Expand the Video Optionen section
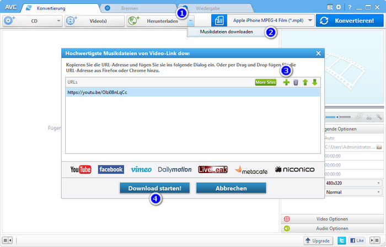Screen dimensions: 386x247 click(x=333, y=219)
